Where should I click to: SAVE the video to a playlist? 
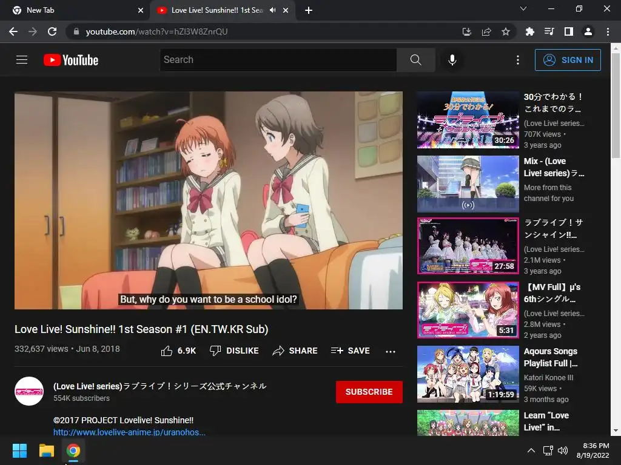pyautogui.click(x=351, y=351)
